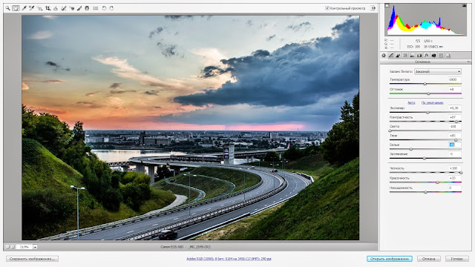
Task: Open the Basic panel options menu
Action: 468,62
